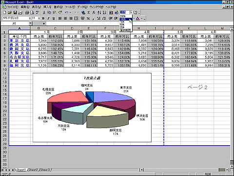Click the Cut scissors icon
This screenshot has height=176, width=234.
[44, 13]
